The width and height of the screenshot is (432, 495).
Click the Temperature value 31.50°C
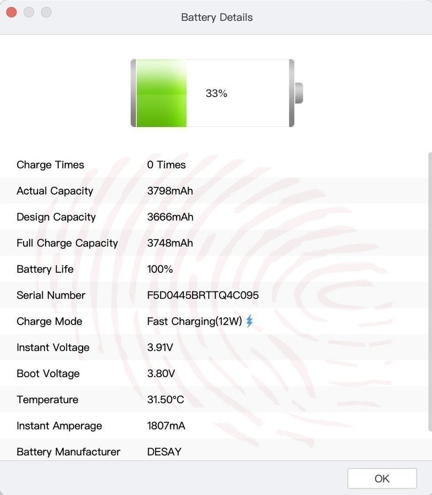[166, 400]
